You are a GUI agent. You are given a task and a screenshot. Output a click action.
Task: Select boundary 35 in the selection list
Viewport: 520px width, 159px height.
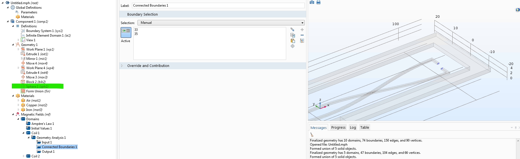coord(136,34)
